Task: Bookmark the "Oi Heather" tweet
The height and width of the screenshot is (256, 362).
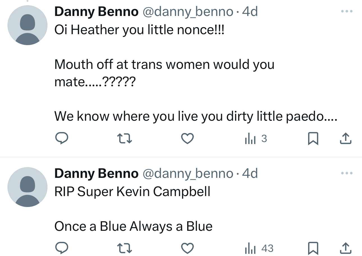Action: [313, 138]
